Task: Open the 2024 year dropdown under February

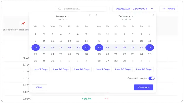Action: pyautogui.click(x=126, y=20)
